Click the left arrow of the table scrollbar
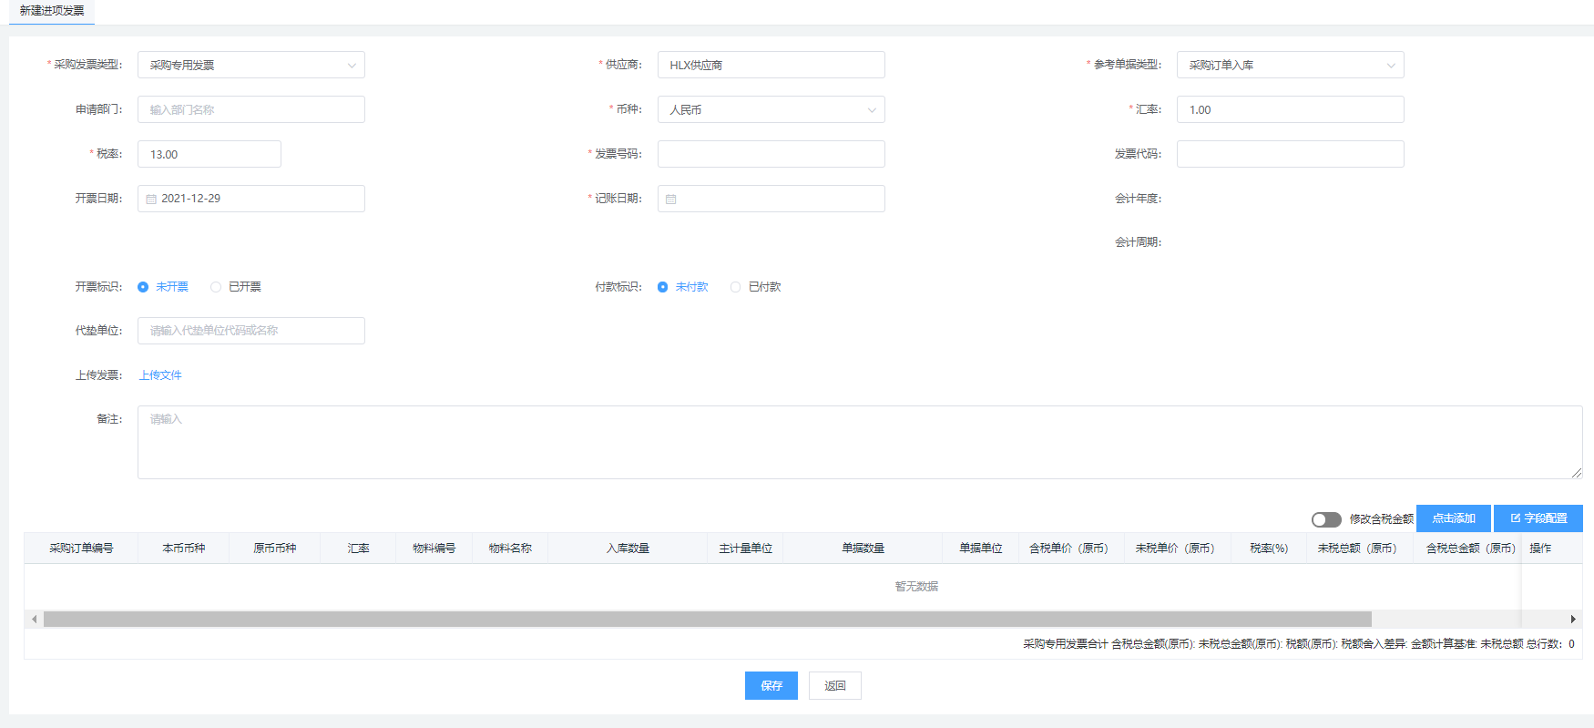Image resolution: width=1594 pixels, height=728 pixels. (x=34, y=620)
